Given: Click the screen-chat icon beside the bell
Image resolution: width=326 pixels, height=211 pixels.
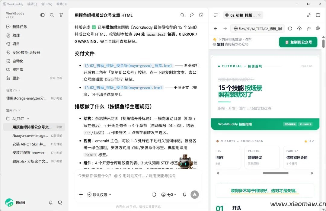Looking at the screenshot, I should 60,203.
